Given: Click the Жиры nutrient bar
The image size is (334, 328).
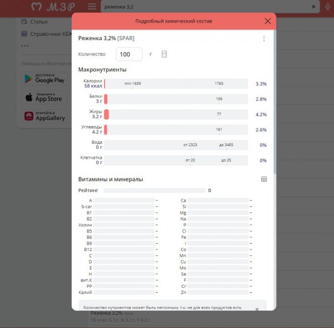Looking at the screenshot, I should 176,114.
